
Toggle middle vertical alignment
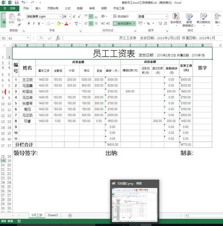click(91, 16)
